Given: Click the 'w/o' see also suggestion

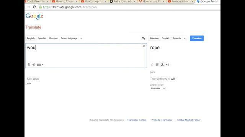Looking at the screenshot, I should pyautogui.click(x=29, y=83).
